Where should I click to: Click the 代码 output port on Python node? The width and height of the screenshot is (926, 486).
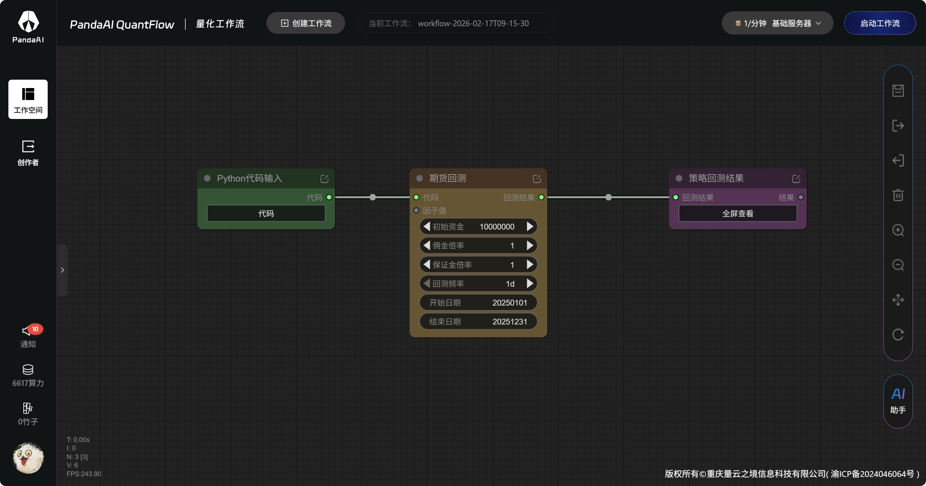329,197
